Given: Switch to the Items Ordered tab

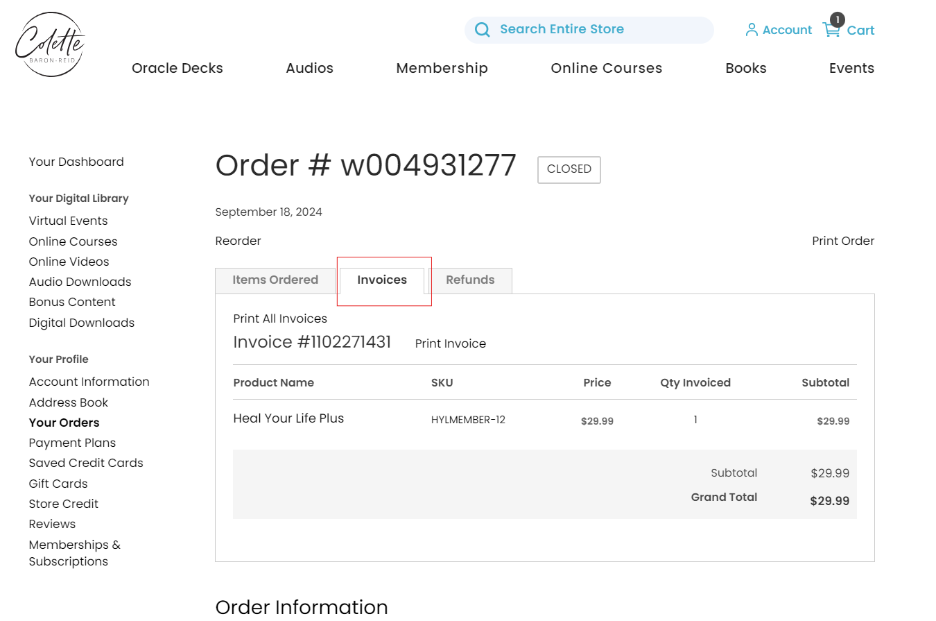Looking at the screenshot, I should 275,280.
